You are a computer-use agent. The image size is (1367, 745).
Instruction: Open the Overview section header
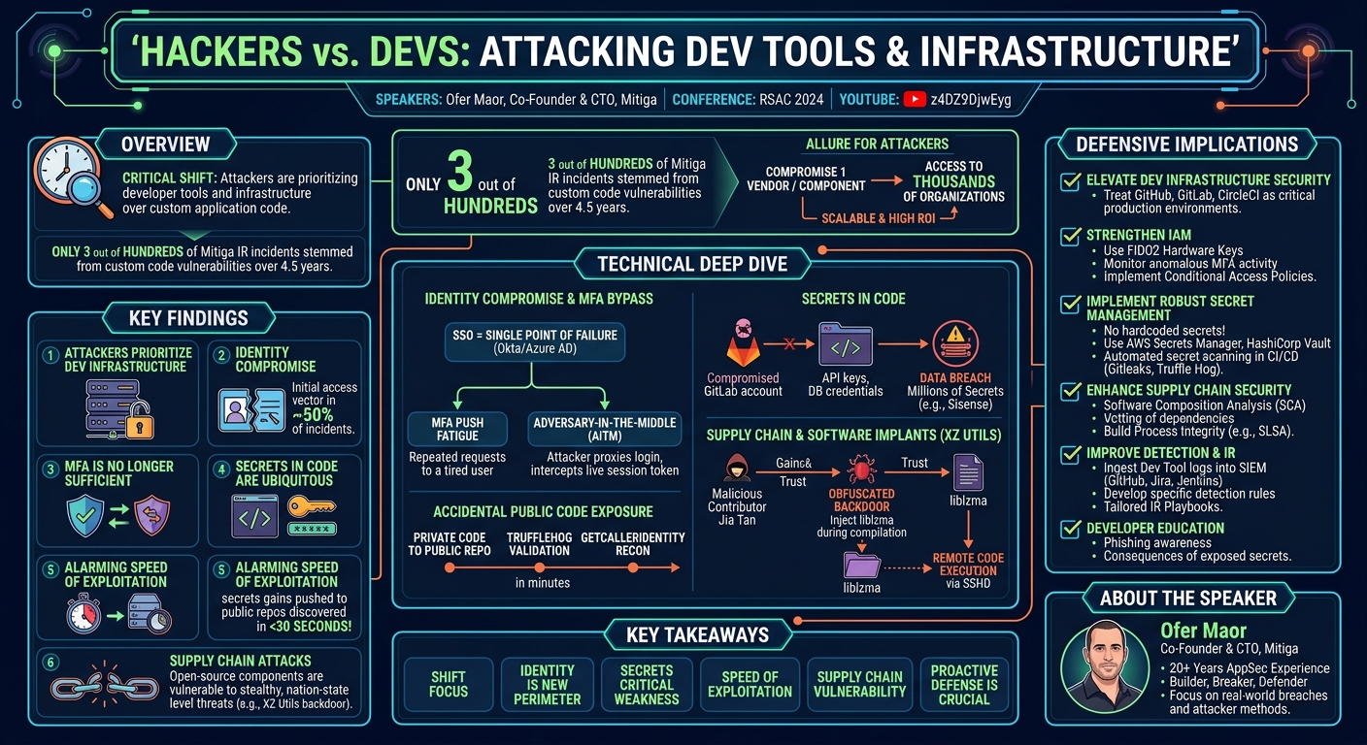[165, 145]
